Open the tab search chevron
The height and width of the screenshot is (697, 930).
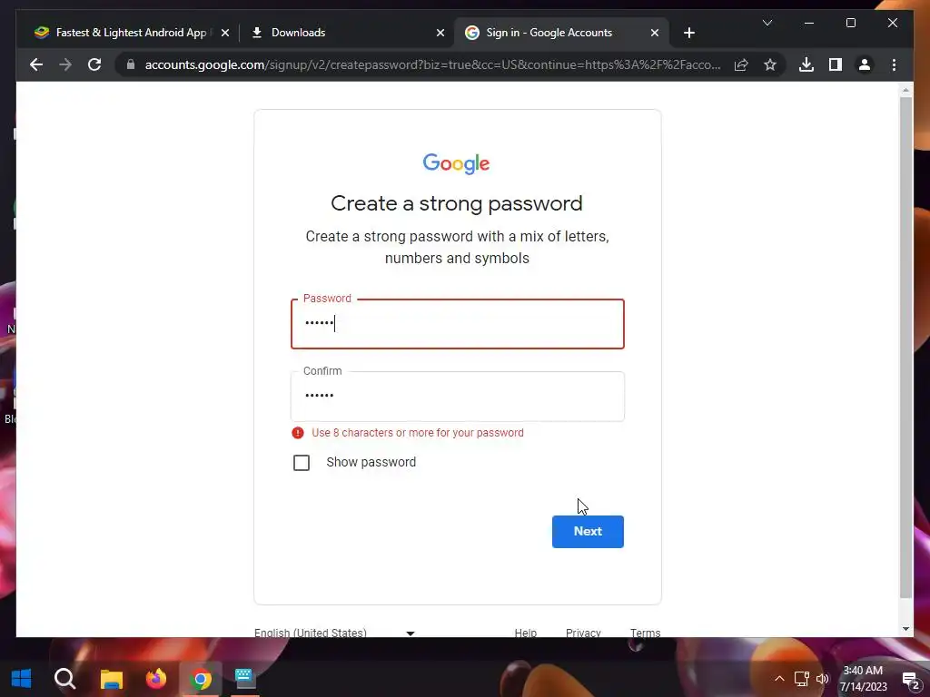[x=767, y=23]
